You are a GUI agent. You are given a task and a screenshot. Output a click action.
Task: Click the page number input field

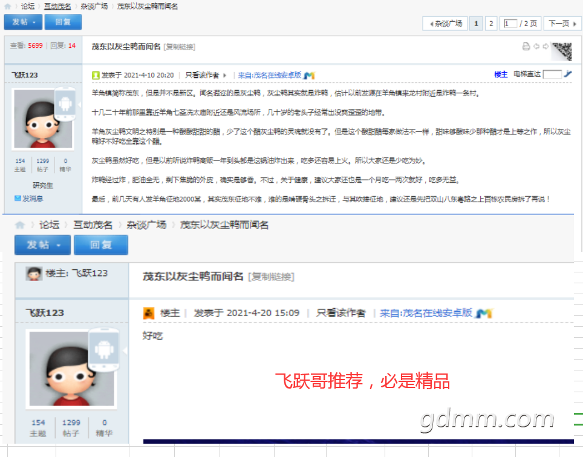click(510, 24)
